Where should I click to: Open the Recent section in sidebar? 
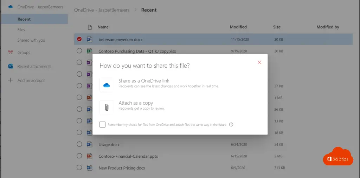(x=34, y=19)
